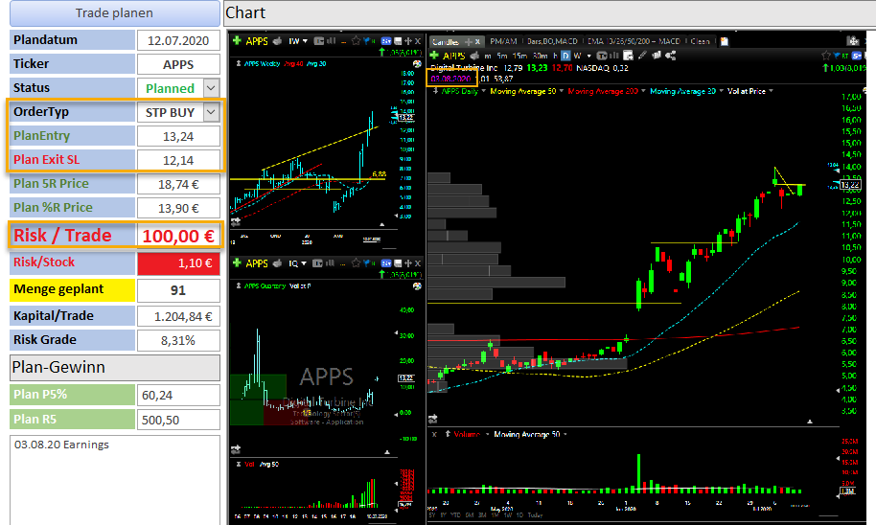Click the favorite star in weekly chart toolbar

pyautogui.click(x=356, y=41)
